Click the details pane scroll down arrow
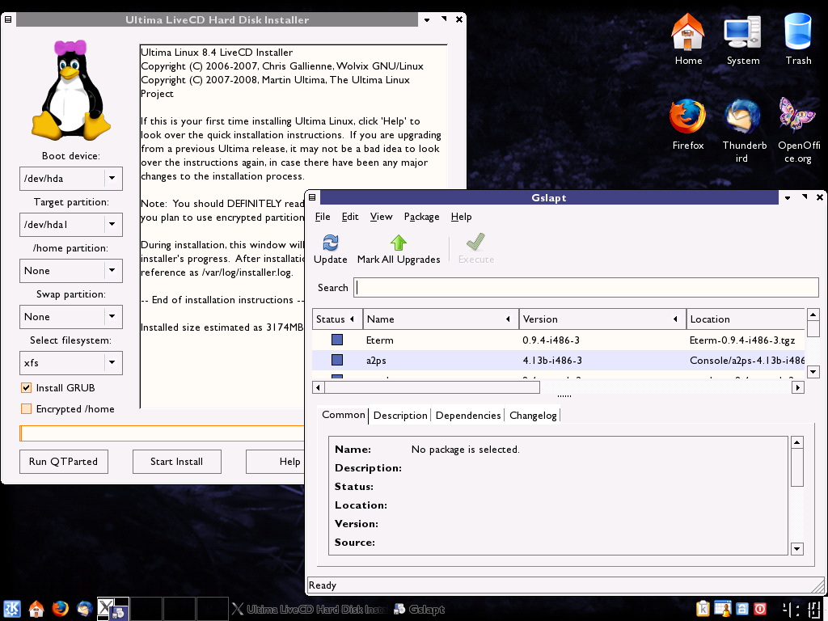Image resolution: width=828 pixels, height=621 pixels. pos(796,549)
